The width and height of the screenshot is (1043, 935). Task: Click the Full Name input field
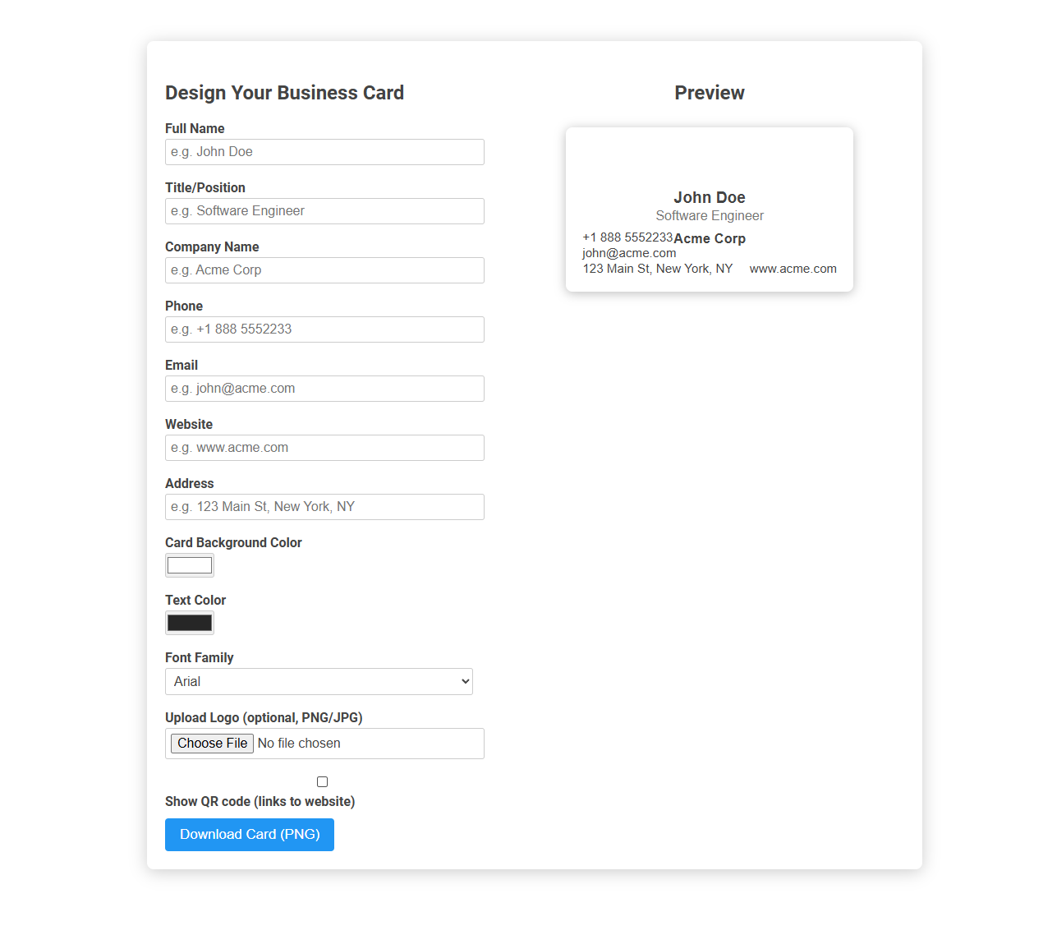click(324, 151)
